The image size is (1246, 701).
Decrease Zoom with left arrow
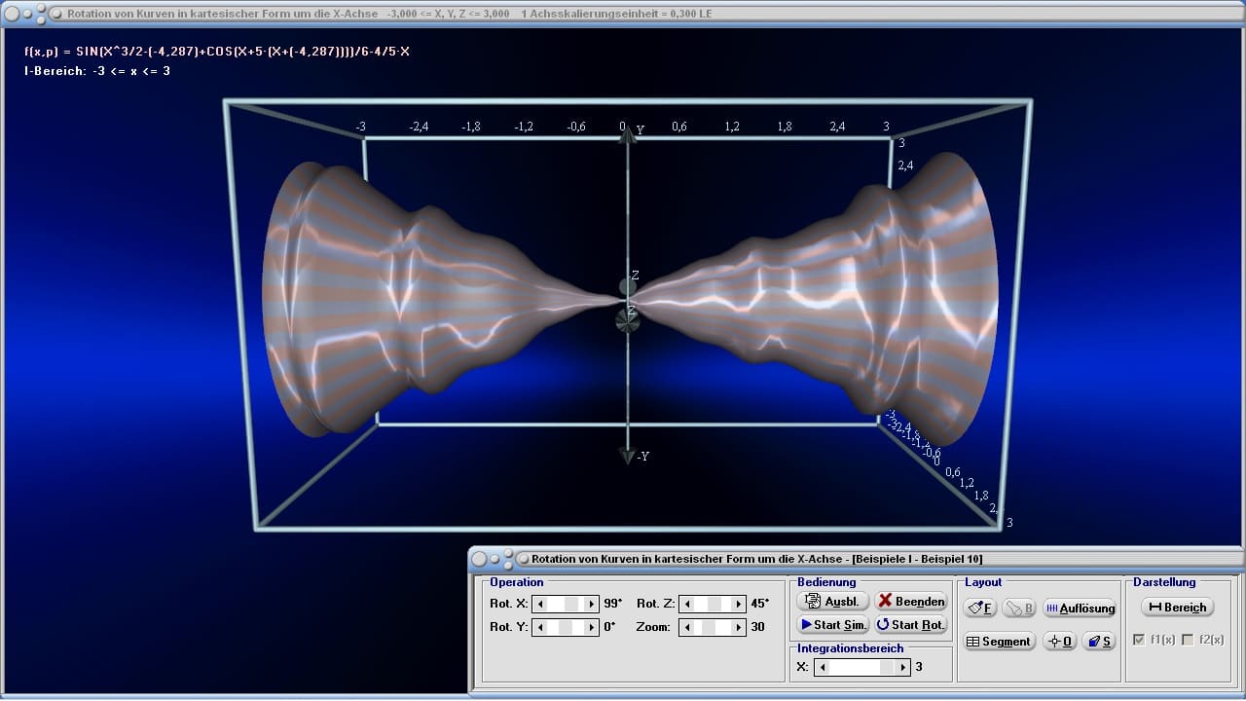686,628
